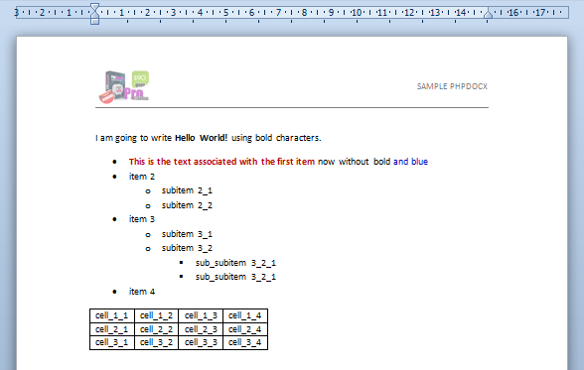Click the PHPDocX Pro logo image in header
The image size is (584, 370).
click(x=124, y=86)
